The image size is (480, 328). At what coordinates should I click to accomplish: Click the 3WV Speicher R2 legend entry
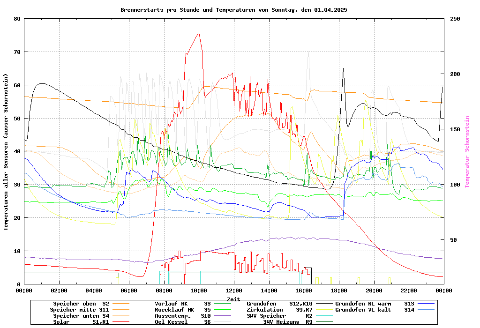coord(279,316)
